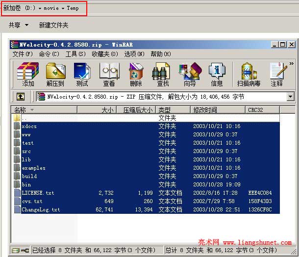299x257 pixels.
Task: Click the bin folder icon
Action: (x=17, y=184)
